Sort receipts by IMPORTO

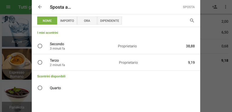67,20
